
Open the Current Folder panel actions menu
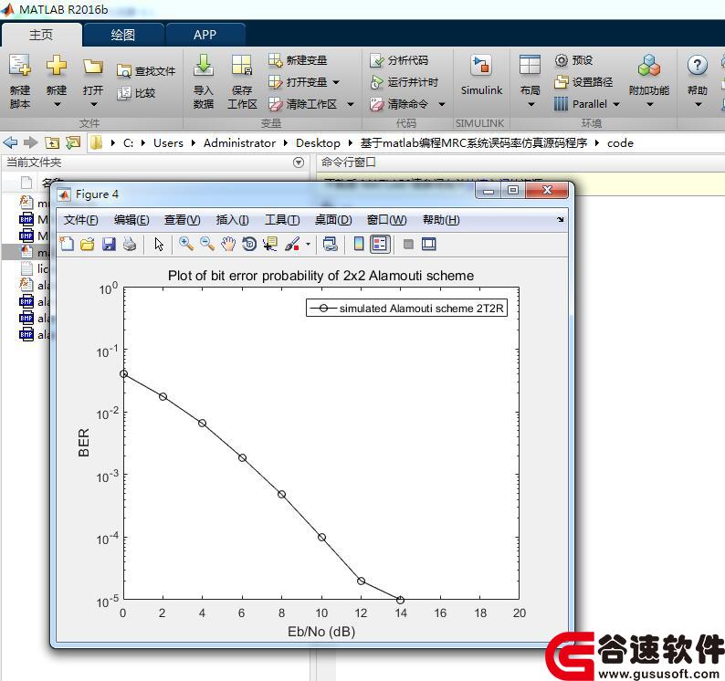pos(299,162)
